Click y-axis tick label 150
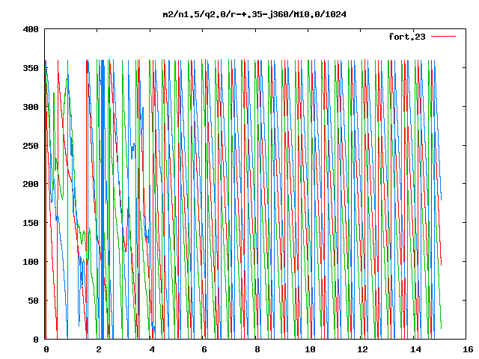This screenshot has height=359, width=479. (31, 223)
